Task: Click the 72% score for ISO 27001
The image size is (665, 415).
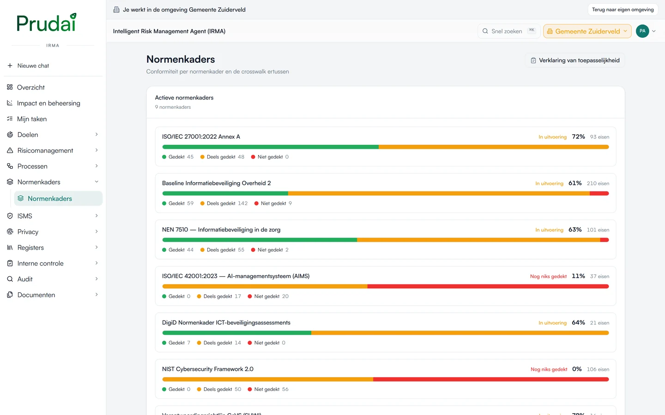Action: coord(578,136)
